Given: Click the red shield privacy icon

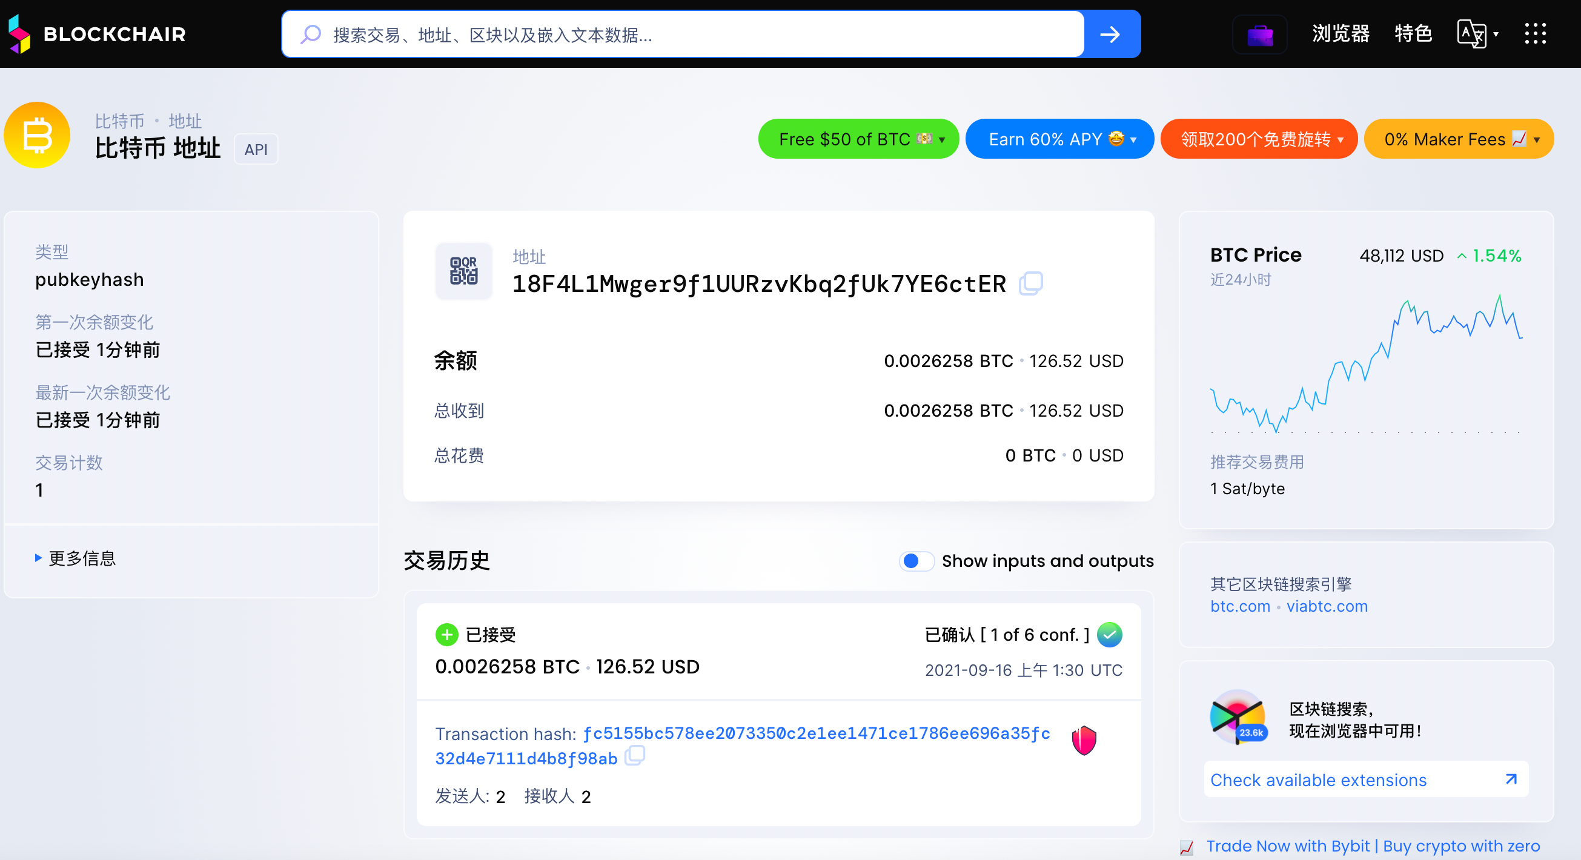Looking at the screenshot, I should pyautogui.click(x=1084, y=739).
